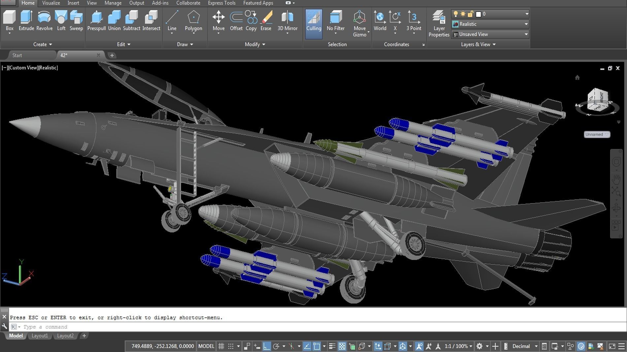Open the No Filter selection tool
Image resolution: width=627 pixels, height=352 pixels.
coord(336,21)
